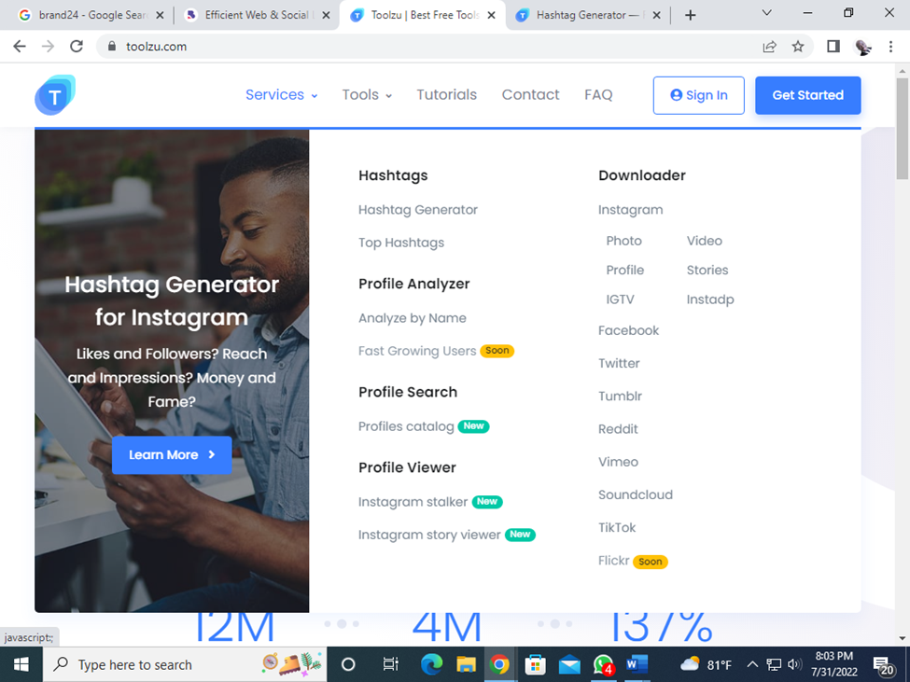The image size is (910, 682).
Task: Click the share page icon in address bar
Action: point(770,47)
